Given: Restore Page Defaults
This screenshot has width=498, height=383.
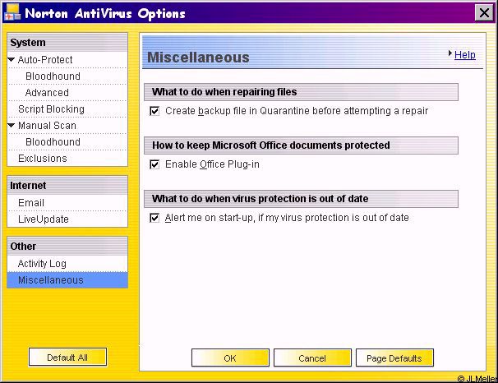Looking at the screenshot, I should pos(394,358).
